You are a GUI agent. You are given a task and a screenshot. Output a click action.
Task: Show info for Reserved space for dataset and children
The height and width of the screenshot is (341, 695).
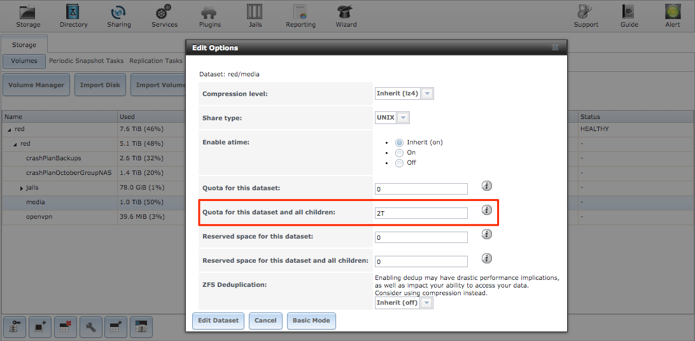tap(487, 258)
